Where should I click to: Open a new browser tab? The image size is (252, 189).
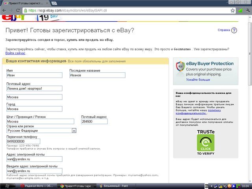pyautogui.click(x=54, y=4)
